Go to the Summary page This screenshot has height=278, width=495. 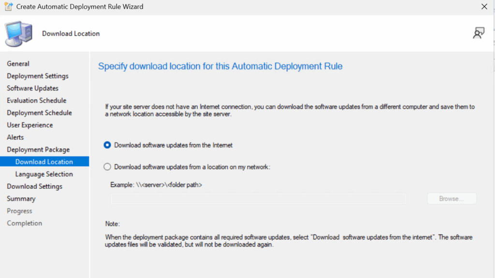point(21,199)
